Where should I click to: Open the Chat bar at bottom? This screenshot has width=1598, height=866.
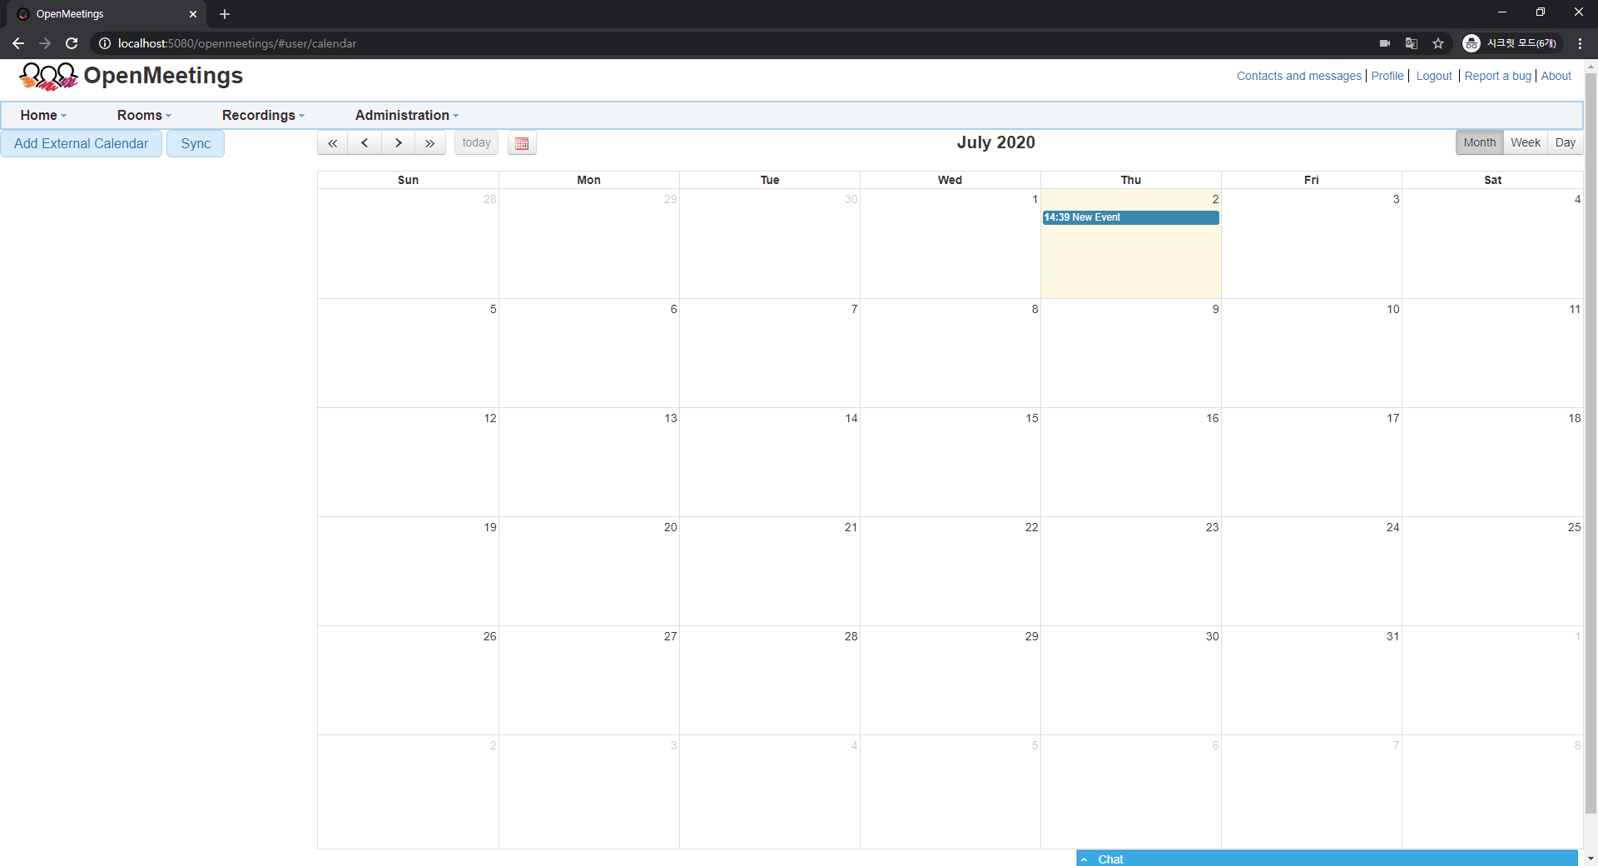click(1327, 859)
